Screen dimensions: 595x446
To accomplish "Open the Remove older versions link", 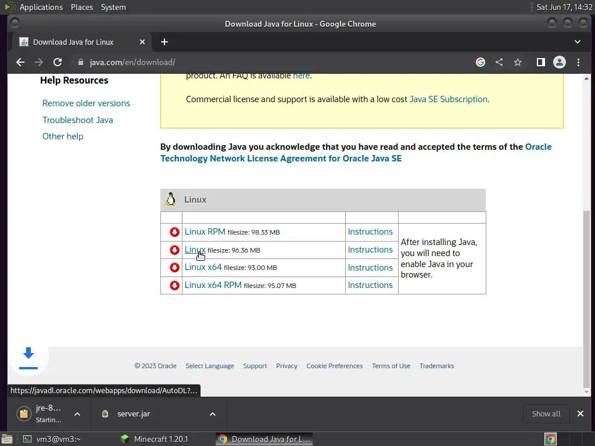I will (x=86, y=103).
